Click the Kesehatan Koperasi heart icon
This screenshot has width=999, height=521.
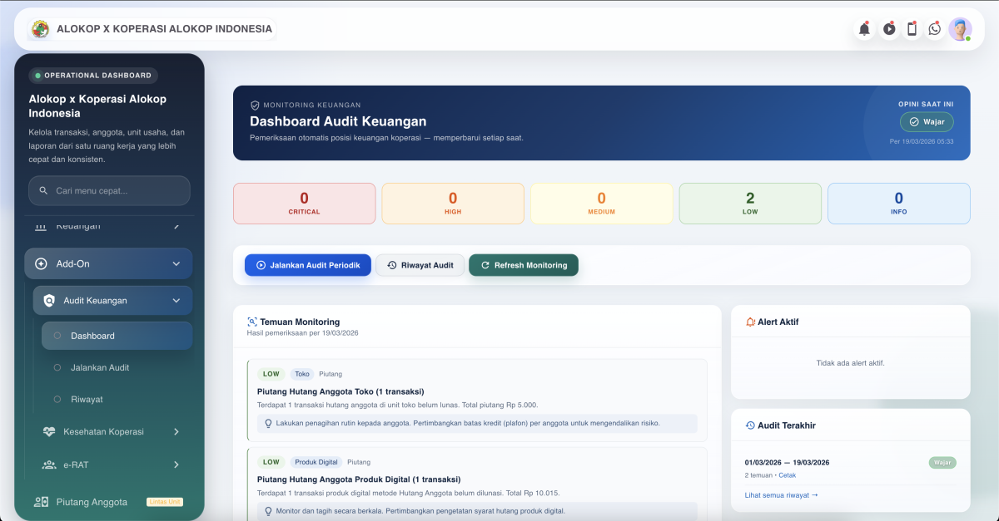[x=47, y=431]
